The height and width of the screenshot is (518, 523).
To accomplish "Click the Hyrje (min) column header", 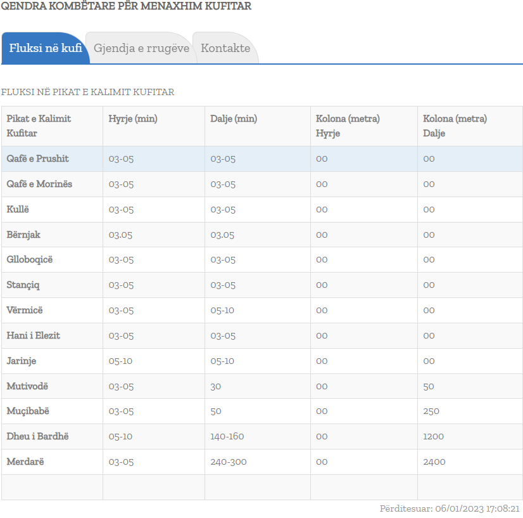I will [x=133, y=119].
